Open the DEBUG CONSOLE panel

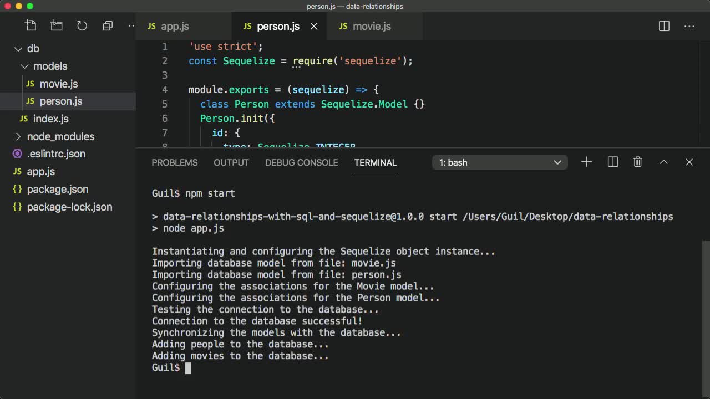tap(301, 162)
